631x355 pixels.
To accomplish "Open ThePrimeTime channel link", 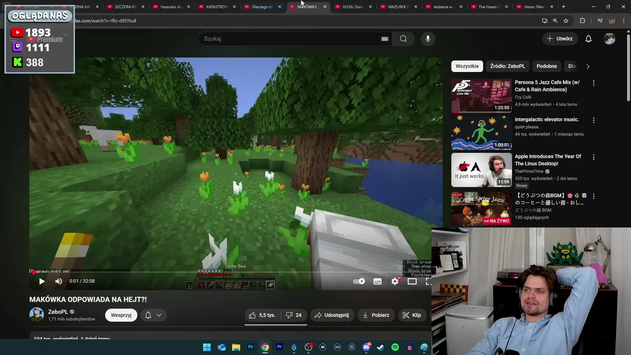I will pos(529,171).
